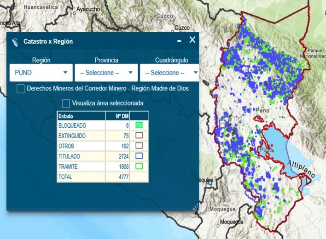326x239 pixels.
Task: Enable Derechos Mineros del Corredor Minero checkbox
Action: [21, 89]
